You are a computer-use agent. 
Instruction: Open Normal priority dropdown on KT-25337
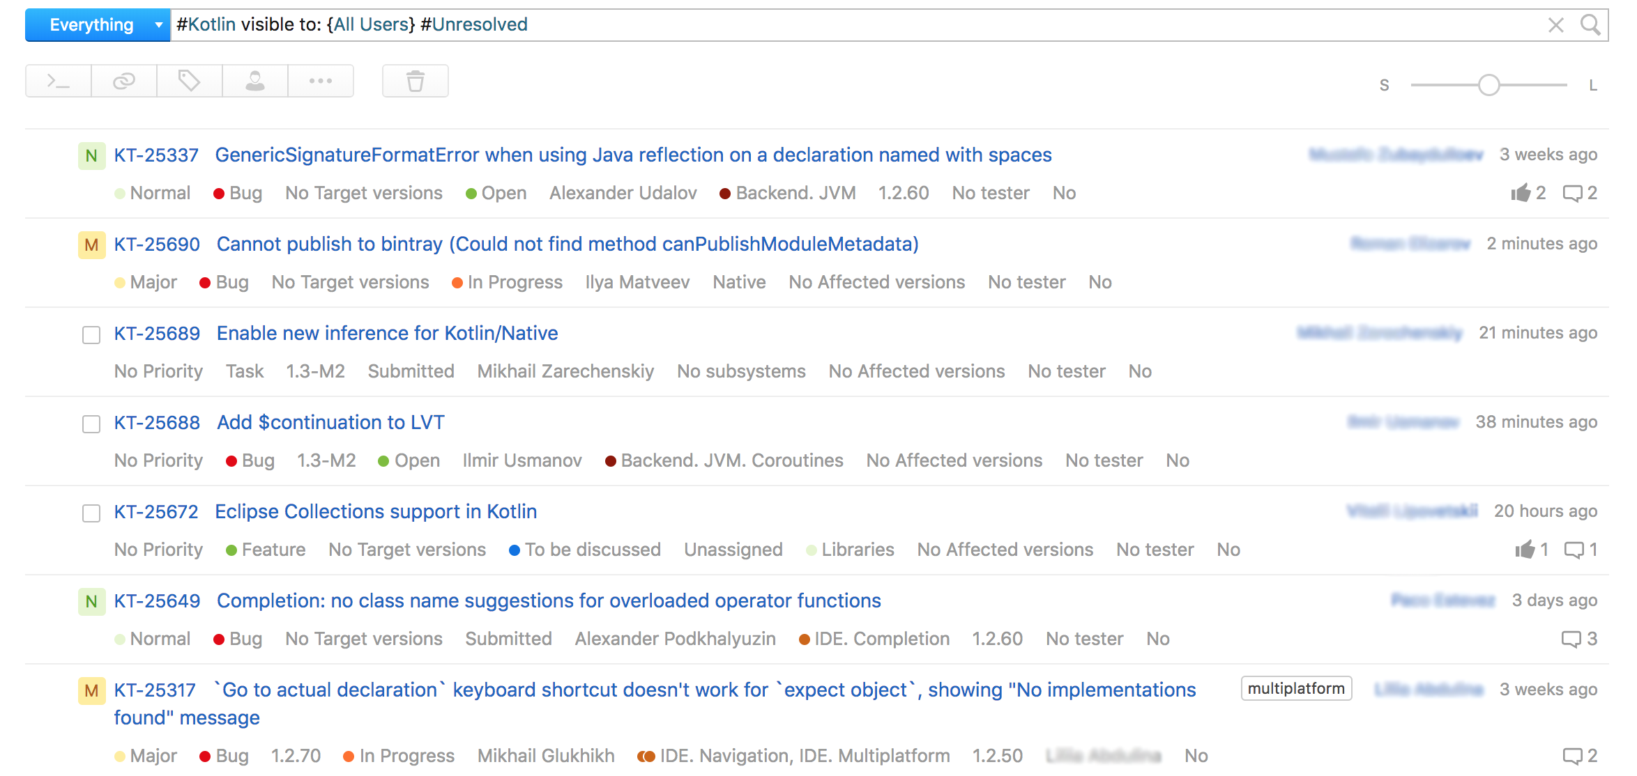click(x=160, y=193)
